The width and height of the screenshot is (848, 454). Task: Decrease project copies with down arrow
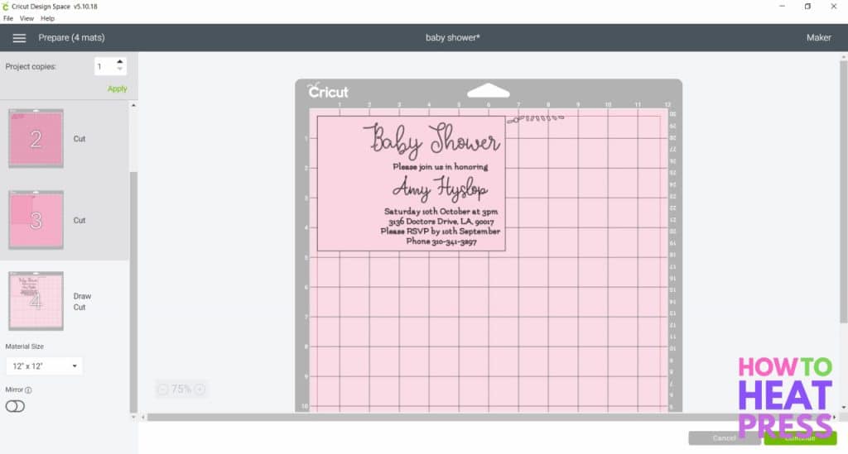[120, 69]
